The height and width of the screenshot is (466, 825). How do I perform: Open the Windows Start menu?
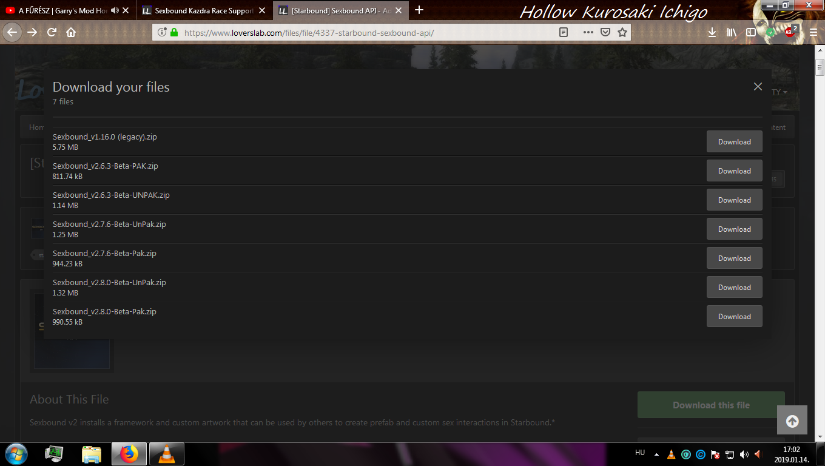pos(16,453)
